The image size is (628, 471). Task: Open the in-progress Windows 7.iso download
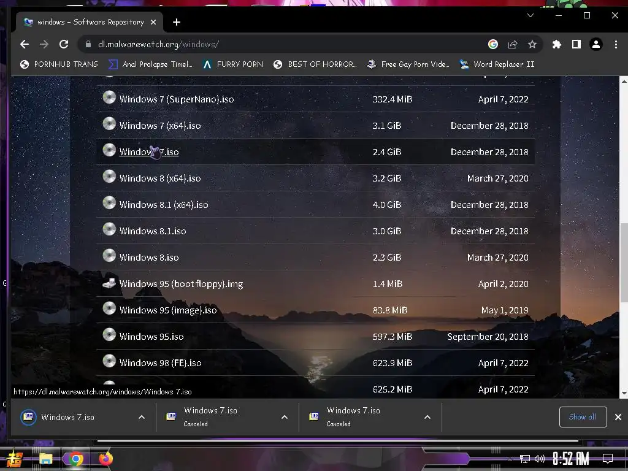[x=67, y=417]
